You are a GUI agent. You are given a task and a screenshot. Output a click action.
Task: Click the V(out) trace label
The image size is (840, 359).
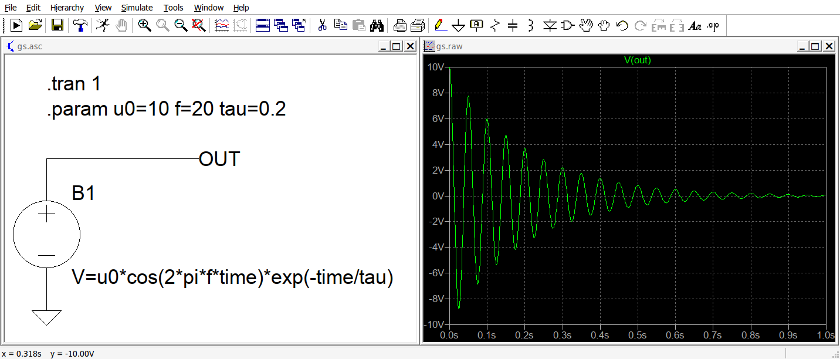pyautogui.click(x=637, y=60)
